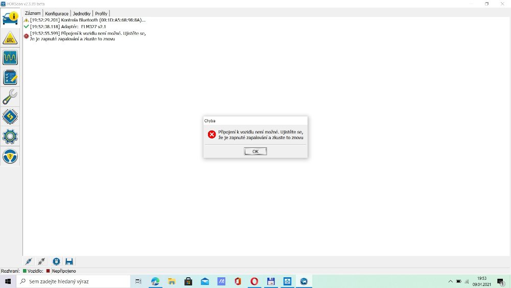Open the tests checklist section

[10, 77]
